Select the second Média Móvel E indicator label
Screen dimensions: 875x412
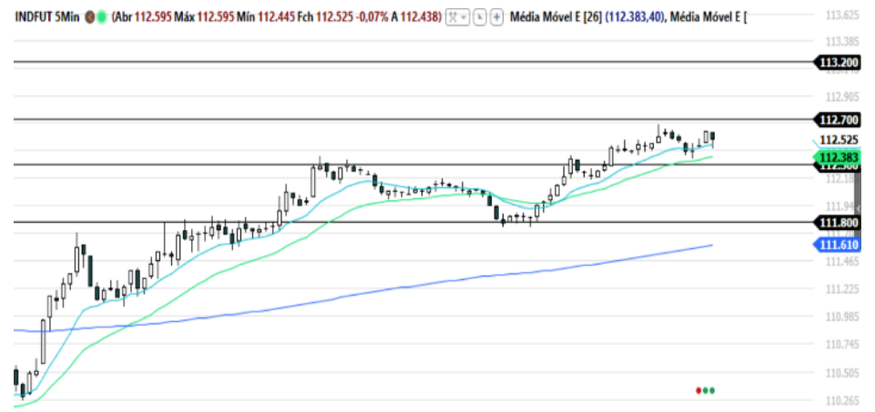tap(705, 17)
